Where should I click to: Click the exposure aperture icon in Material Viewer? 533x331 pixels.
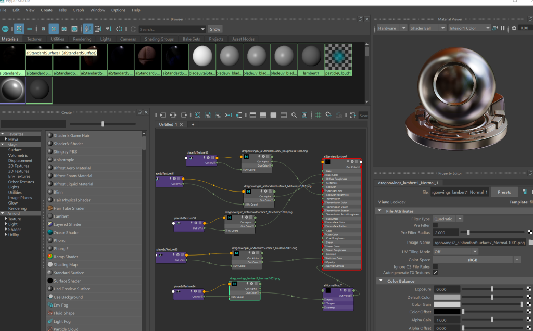pyautogui.click(x=514, y=28)
